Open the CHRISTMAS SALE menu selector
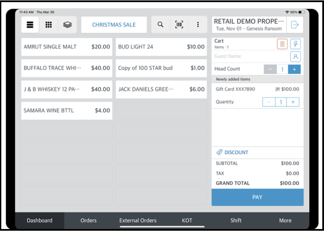Screen dimensions: 324x232 click(x=114, y=25)
